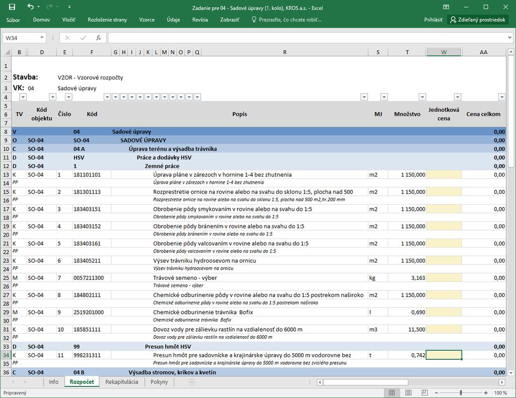Open the Zobraziť ribbon tab
The height and width of the screenshot is (398, 516).
230,20
